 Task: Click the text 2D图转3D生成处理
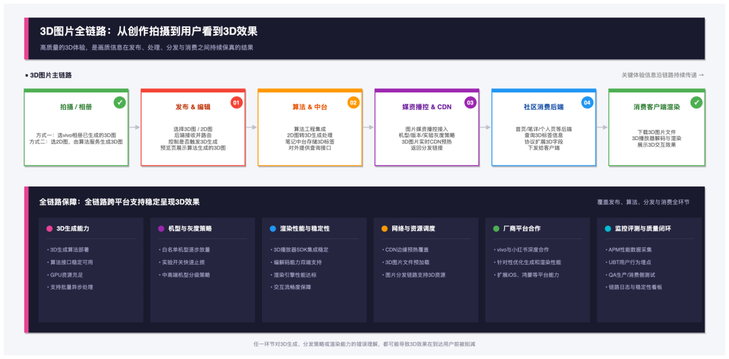point(310,135)
